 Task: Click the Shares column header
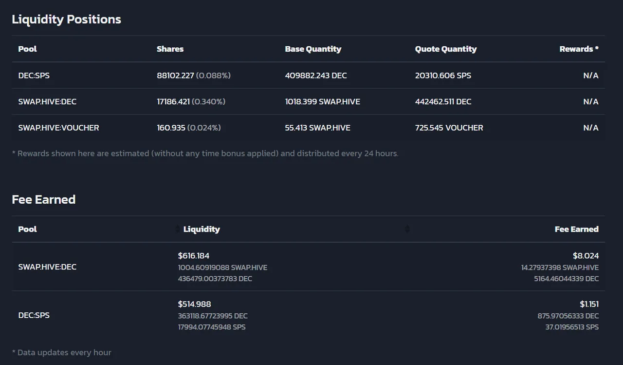click(x=170, y=49)
